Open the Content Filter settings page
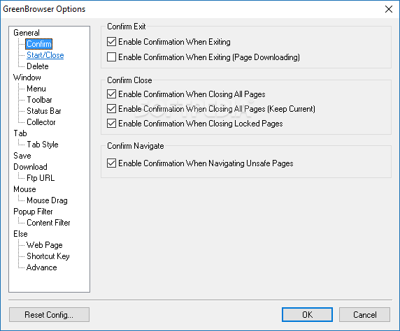The width and height of the screenshot is (400, 331). tap(48, 223)
